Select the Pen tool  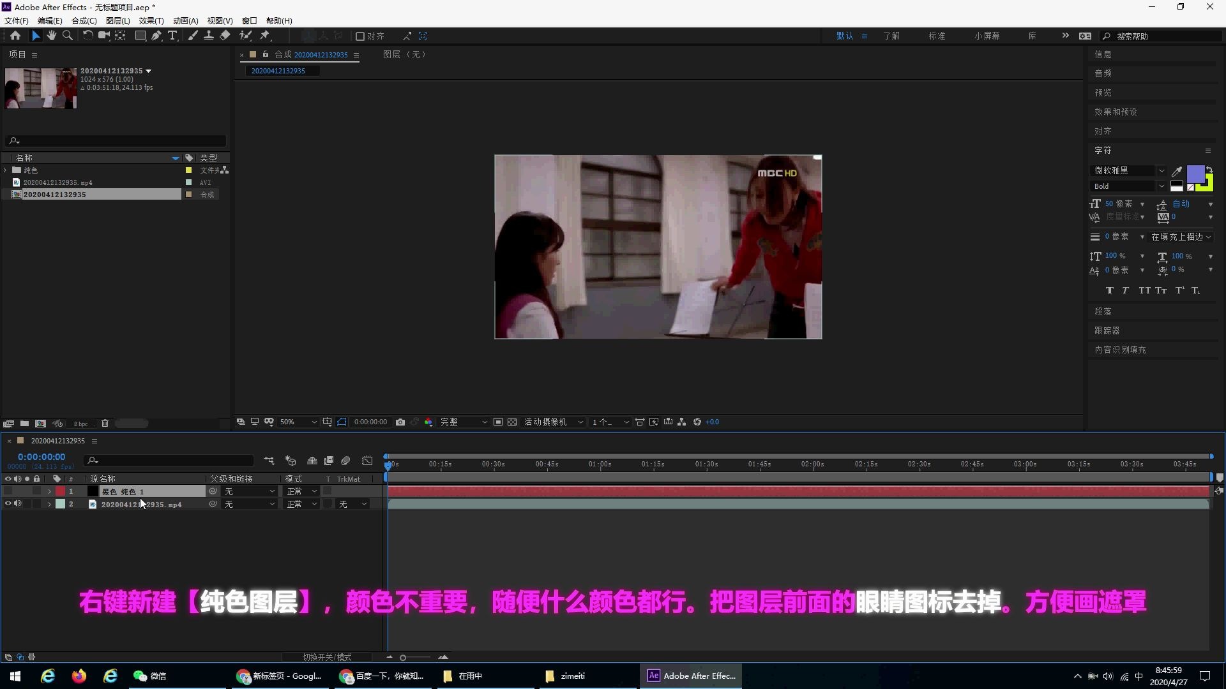point(156,36)
